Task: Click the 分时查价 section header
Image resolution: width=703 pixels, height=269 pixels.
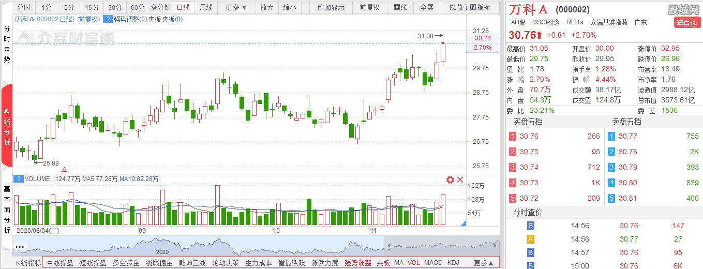Action: coord(528,213)
